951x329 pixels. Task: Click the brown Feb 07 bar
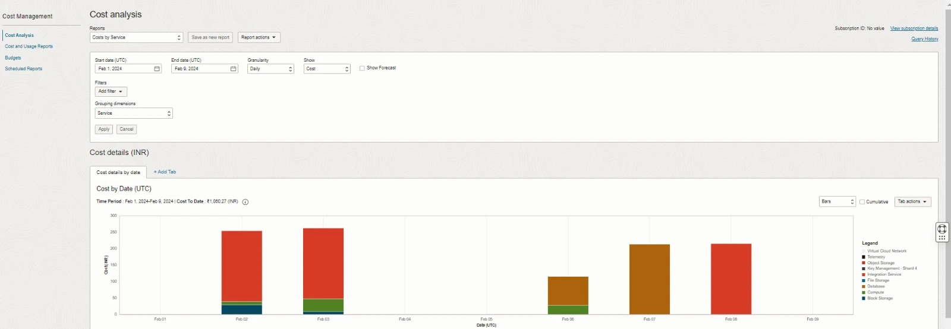[x=650, y=279]
